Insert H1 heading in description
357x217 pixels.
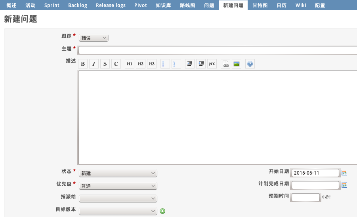[130, 64]
